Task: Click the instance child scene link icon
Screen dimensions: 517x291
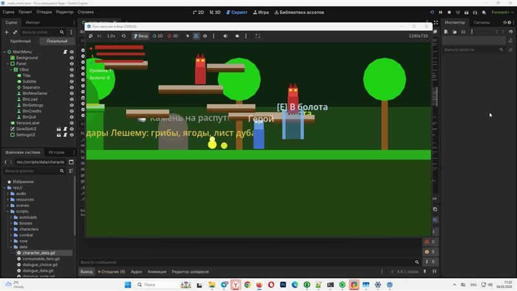Action: 15,32
